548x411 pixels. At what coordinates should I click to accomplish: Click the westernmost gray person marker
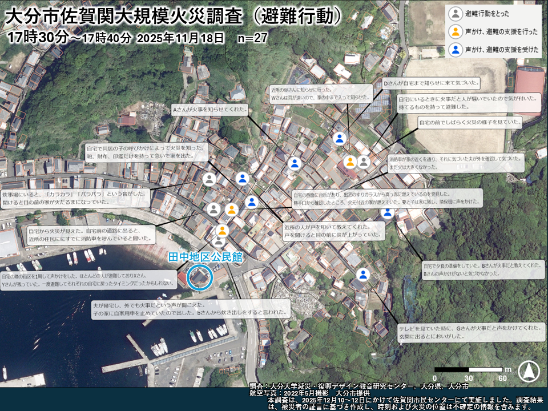(209, 179)
